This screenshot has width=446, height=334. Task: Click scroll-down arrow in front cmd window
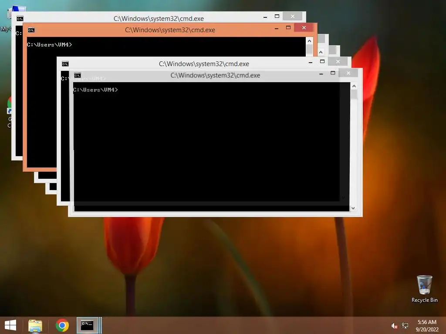353,208
